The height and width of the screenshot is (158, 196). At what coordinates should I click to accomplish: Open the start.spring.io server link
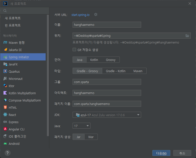tap(81, 15)
